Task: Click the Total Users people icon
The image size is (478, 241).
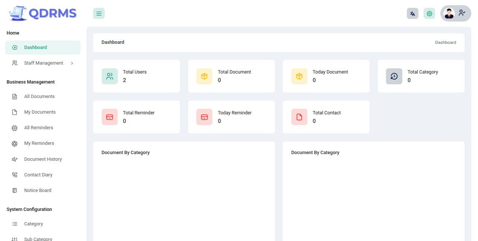Action: [x=110, y=76]
